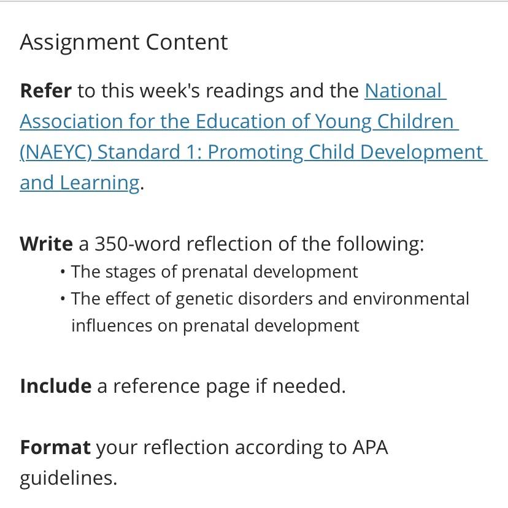Click the "Assignment Content" heading
The image size is (508, 508).
[x=123, y=43]
